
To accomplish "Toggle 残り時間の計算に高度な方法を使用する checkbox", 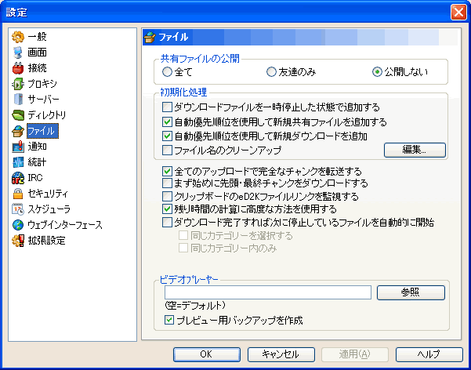I will point(167,209).
